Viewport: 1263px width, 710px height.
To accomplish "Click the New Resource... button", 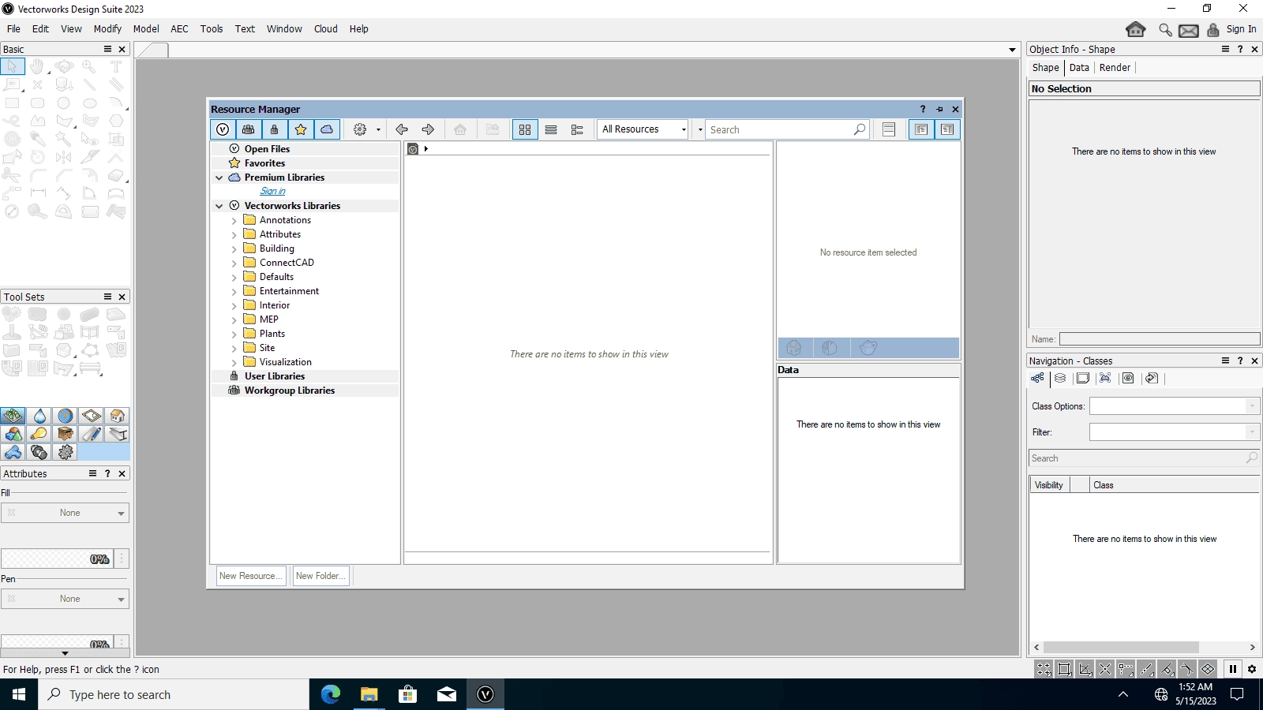I will coord(251,576).
